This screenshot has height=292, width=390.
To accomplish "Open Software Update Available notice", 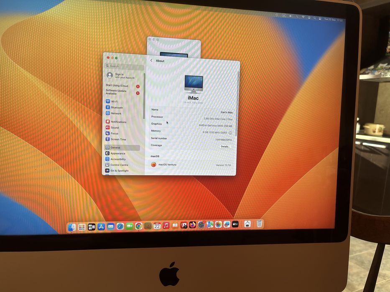I will [x=122, y=92].
